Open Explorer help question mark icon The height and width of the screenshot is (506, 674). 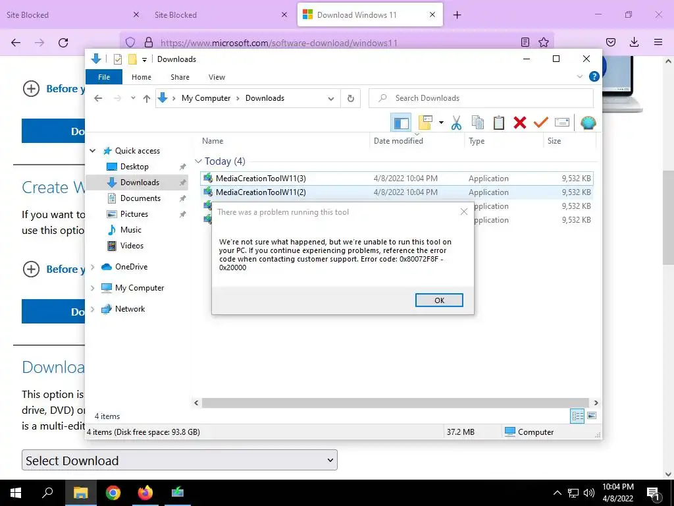point(594,76)
